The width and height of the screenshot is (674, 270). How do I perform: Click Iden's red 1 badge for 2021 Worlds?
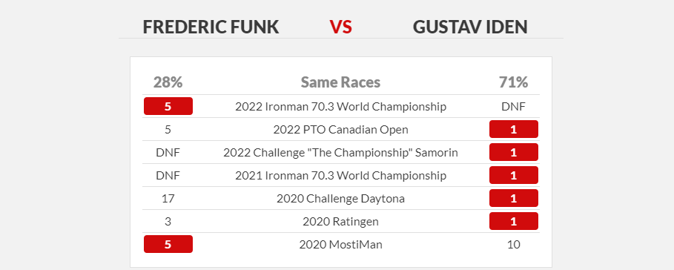(514, 175)
